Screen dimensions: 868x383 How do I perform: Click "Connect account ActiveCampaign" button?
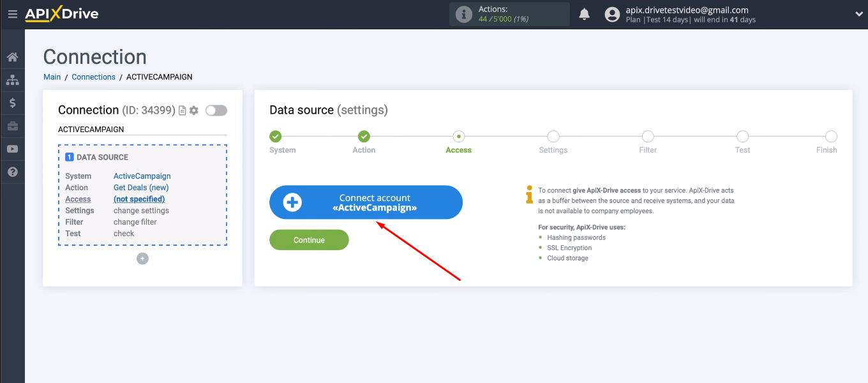[366, 202]
